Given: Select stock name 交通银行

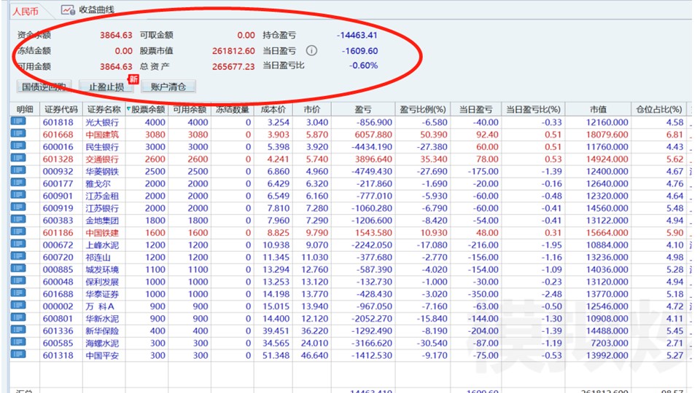Looking at the screenshot, I should [102, 159].
